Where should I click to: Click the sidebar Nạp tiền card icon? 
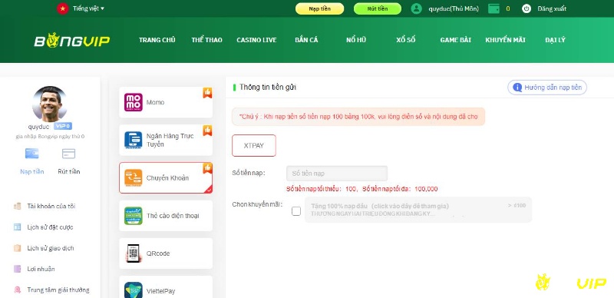click(x=31, y=154)
